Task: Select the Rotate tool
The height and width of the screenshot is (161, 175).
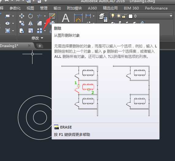Action: click(x=30, y=16)
